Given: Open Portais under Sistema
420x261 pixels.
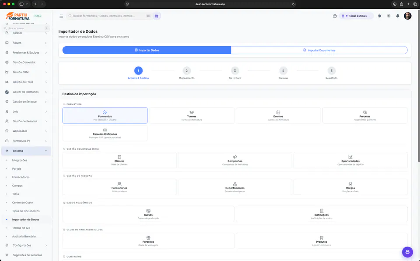Looking at the screenshot, I should pos(17,169).
